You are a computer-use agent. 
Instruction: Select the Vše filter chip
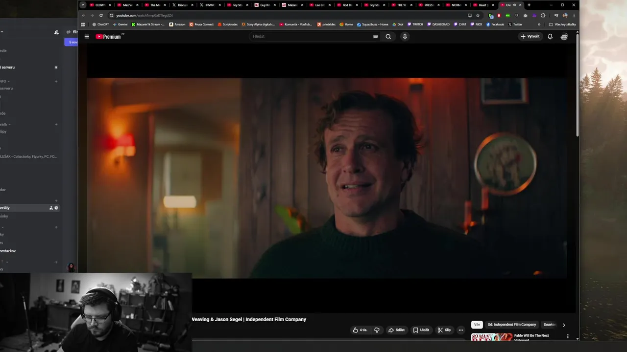(477, 325)
